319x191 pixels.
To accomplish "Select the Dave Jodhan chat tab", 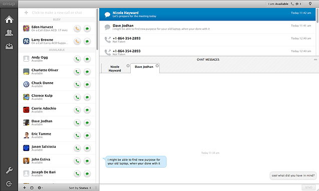I will pyautogui.click(x=144, y=67).
